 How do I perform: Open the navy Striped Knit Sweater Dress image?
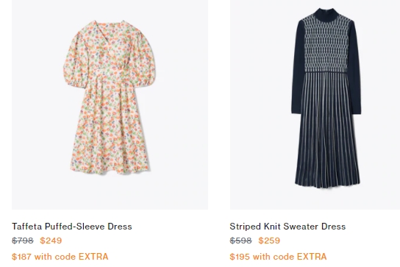pyautogui.click(x=315, y=104)
